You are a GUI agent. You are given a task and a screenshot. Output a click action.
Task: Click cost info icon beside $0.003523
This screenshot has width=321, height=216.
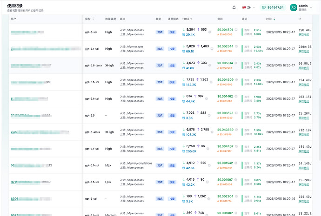236,113
